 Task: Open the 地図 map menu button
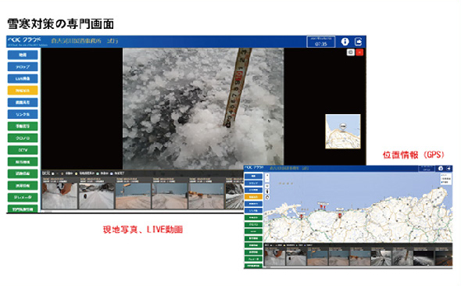23,55
